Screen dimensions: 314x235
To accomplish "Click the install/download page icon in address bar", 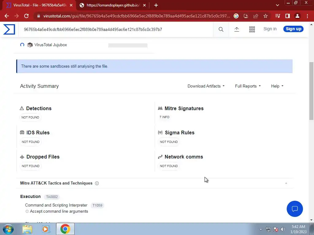I will [x=246, y=16].
